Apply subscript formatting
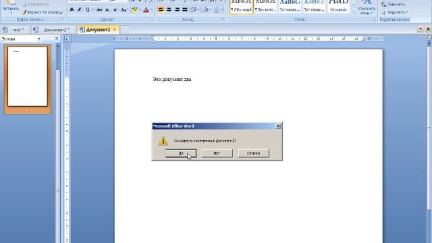The width and height of the screenshot is (432, 243). (107, 9)
